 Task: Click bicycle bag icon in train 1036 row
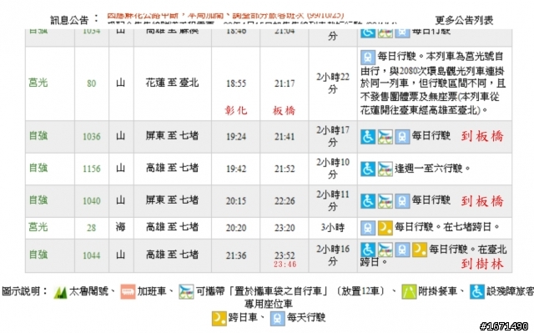[385, 137]
